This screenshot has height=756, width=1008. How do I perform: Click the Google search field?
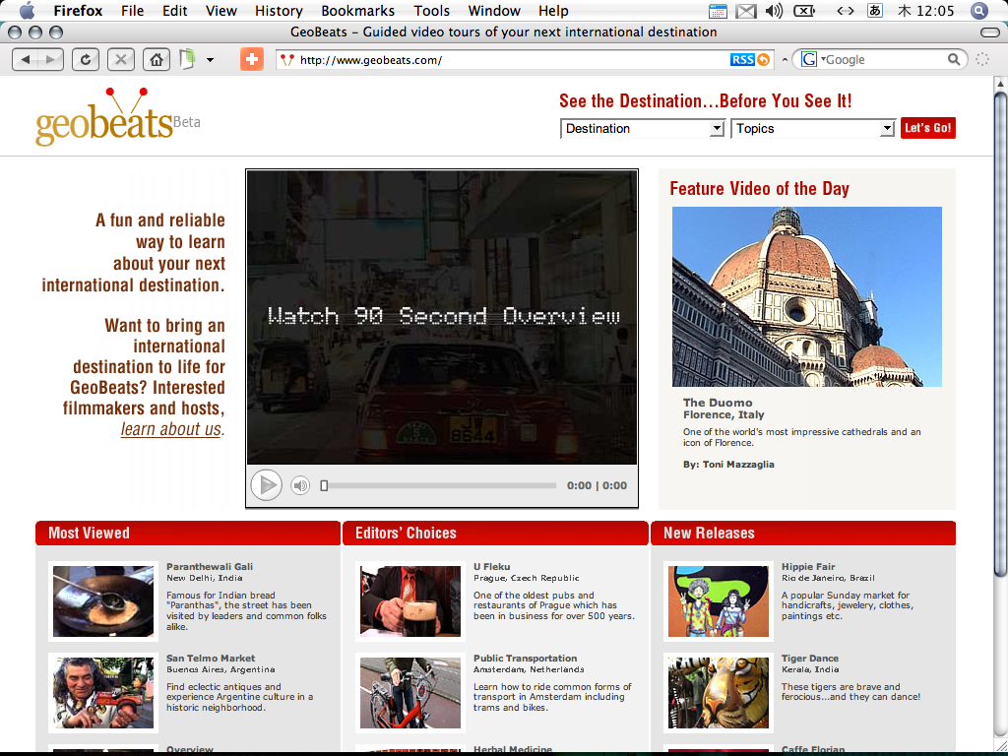point(885,60)
